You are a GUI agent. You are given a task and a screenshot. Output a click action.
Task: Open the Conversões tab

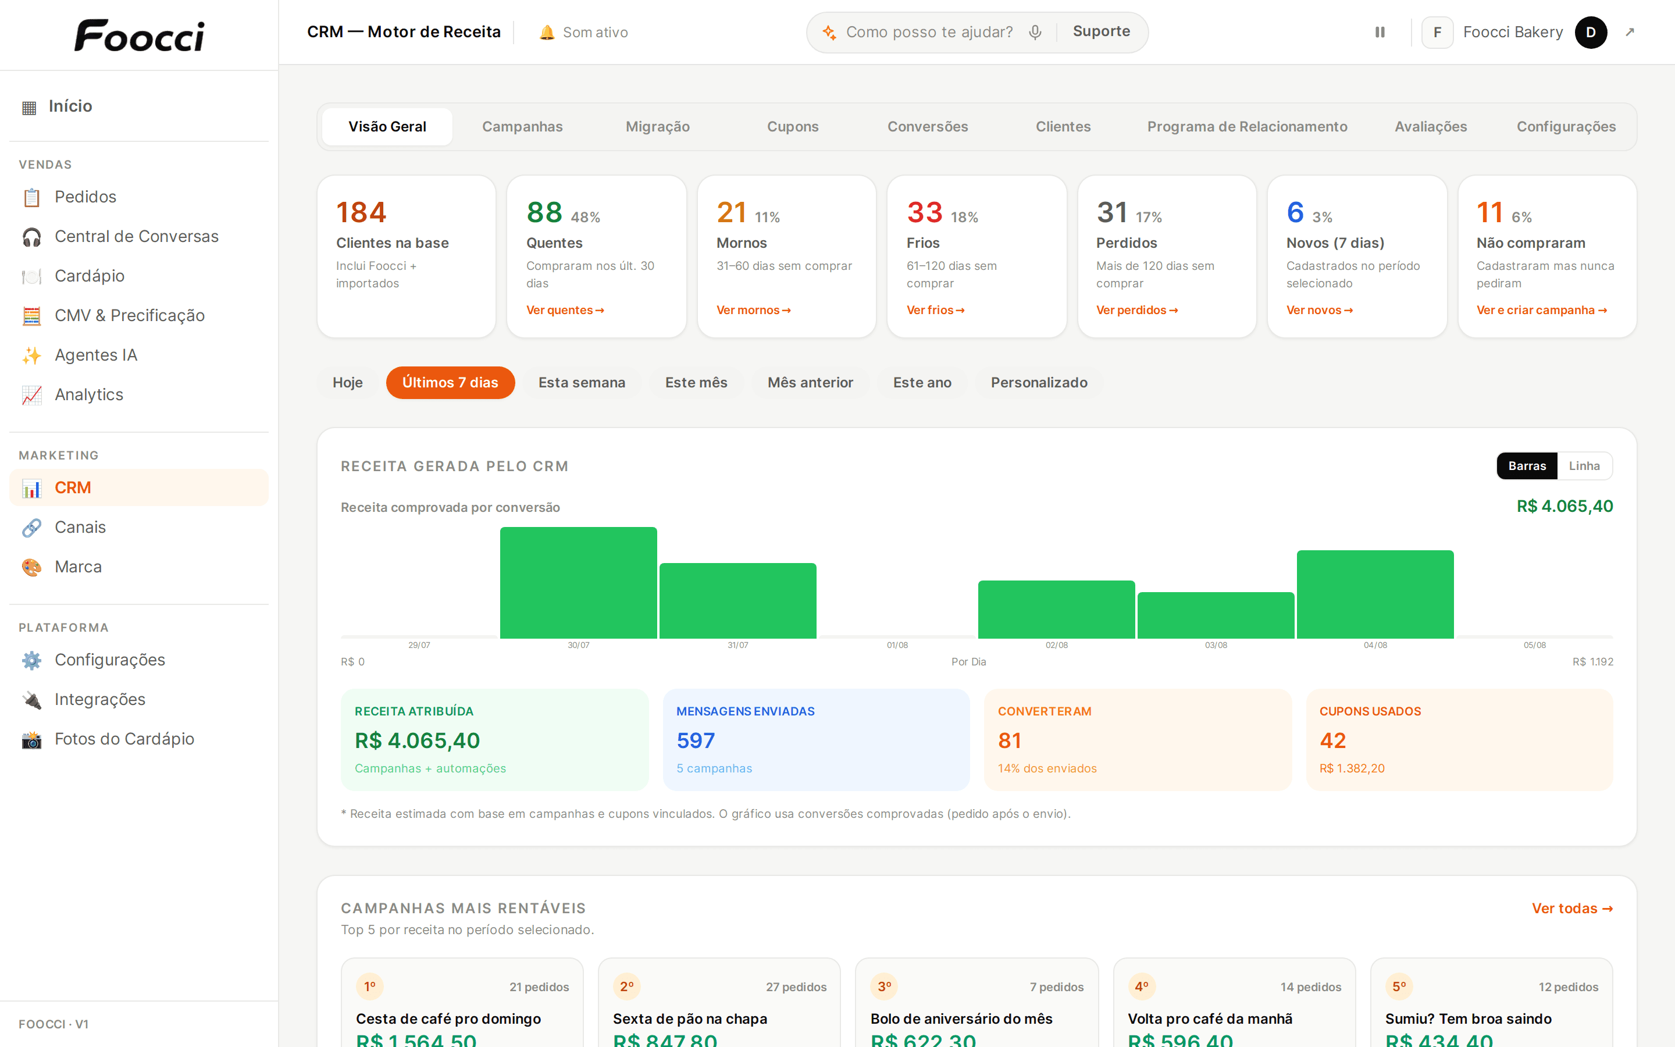tap(928, 127)
